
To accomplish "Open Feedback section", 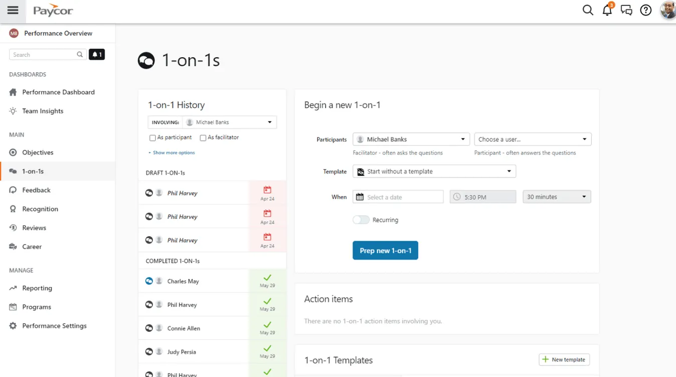I will (x=36, y=190).
